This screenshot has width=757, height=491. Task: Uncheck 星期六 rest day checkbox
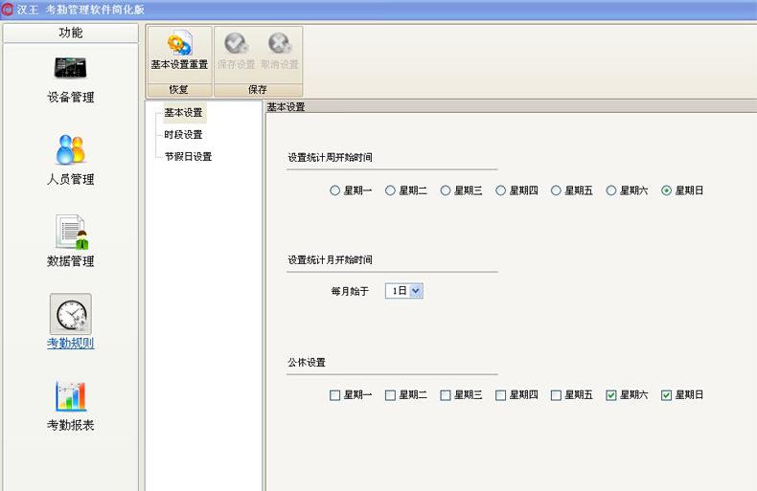click(x=611, y=394)
